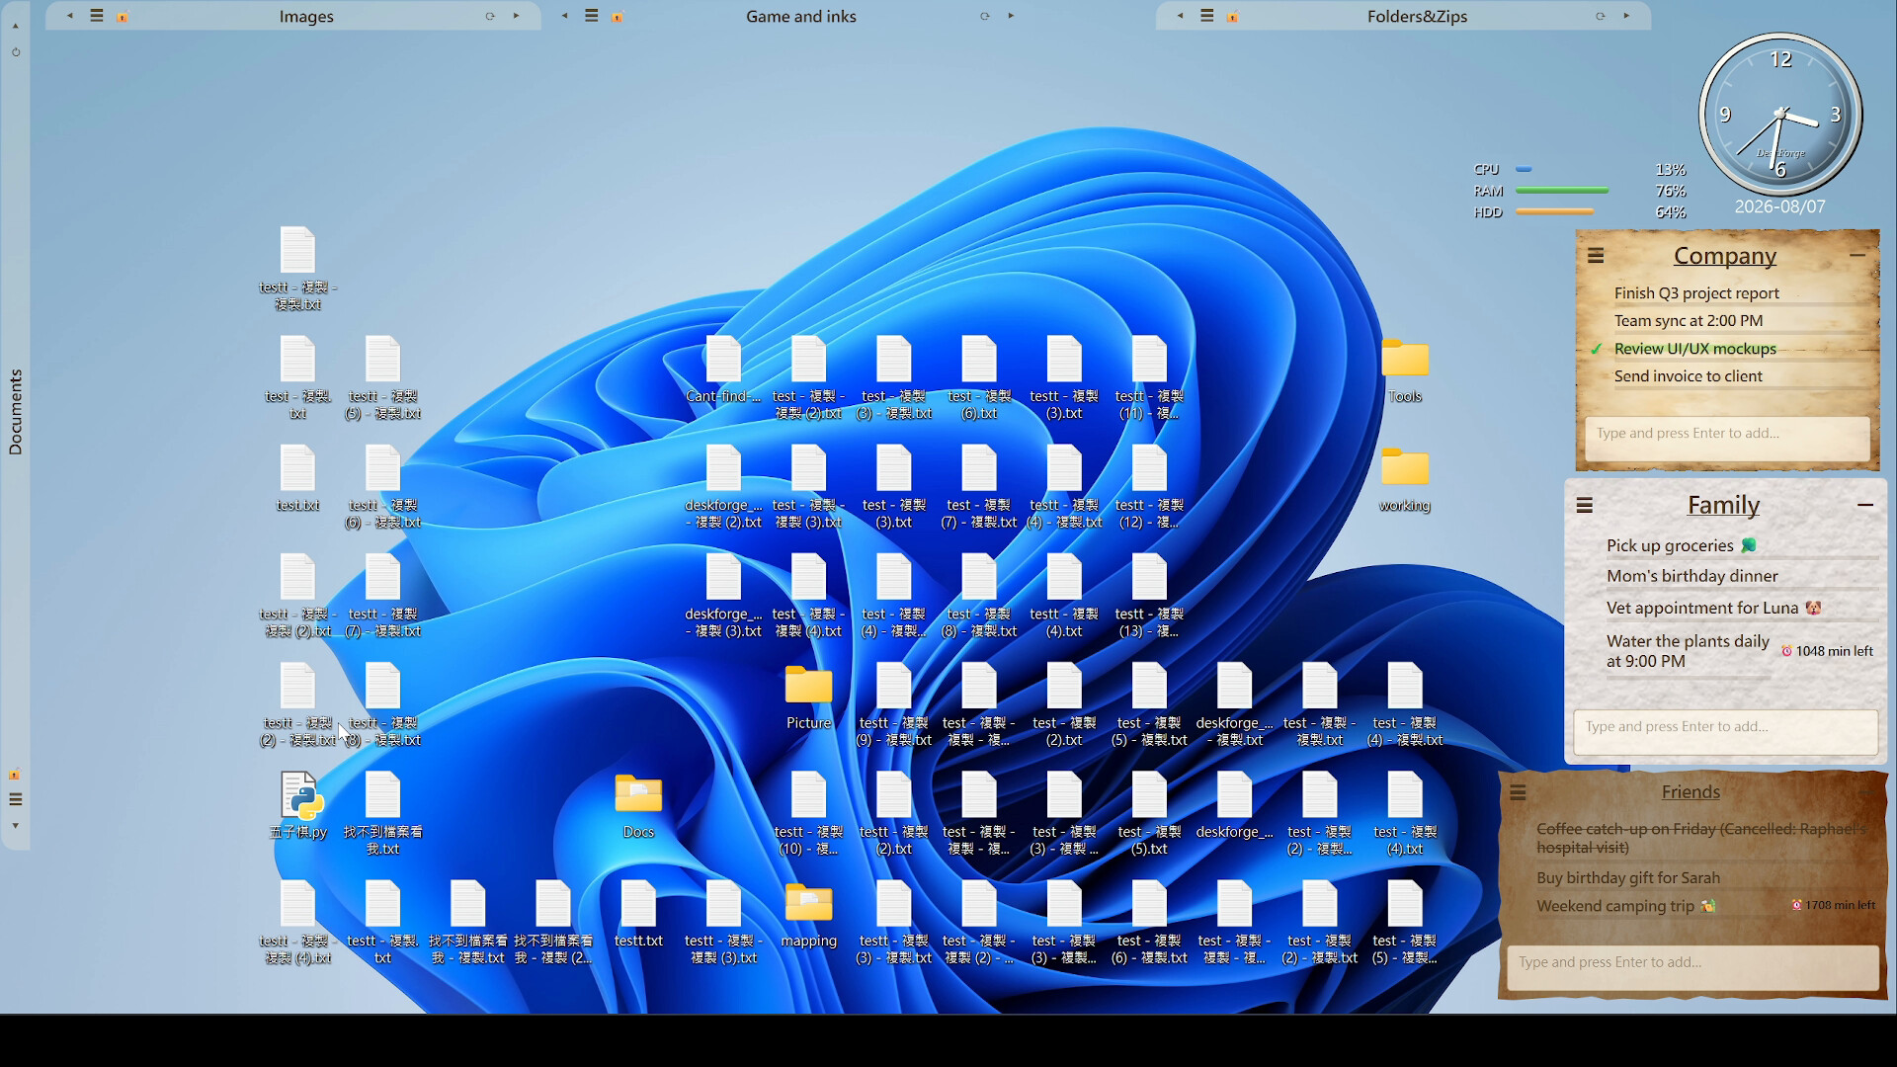Open the Friends note menu
1897x1067 pixels.
(x=1519, y=792)
